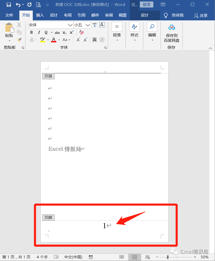Viewport: 215px width, 261px height.
Task: Click the Clear Formatting eraser icon
Action: pos(82,32)
